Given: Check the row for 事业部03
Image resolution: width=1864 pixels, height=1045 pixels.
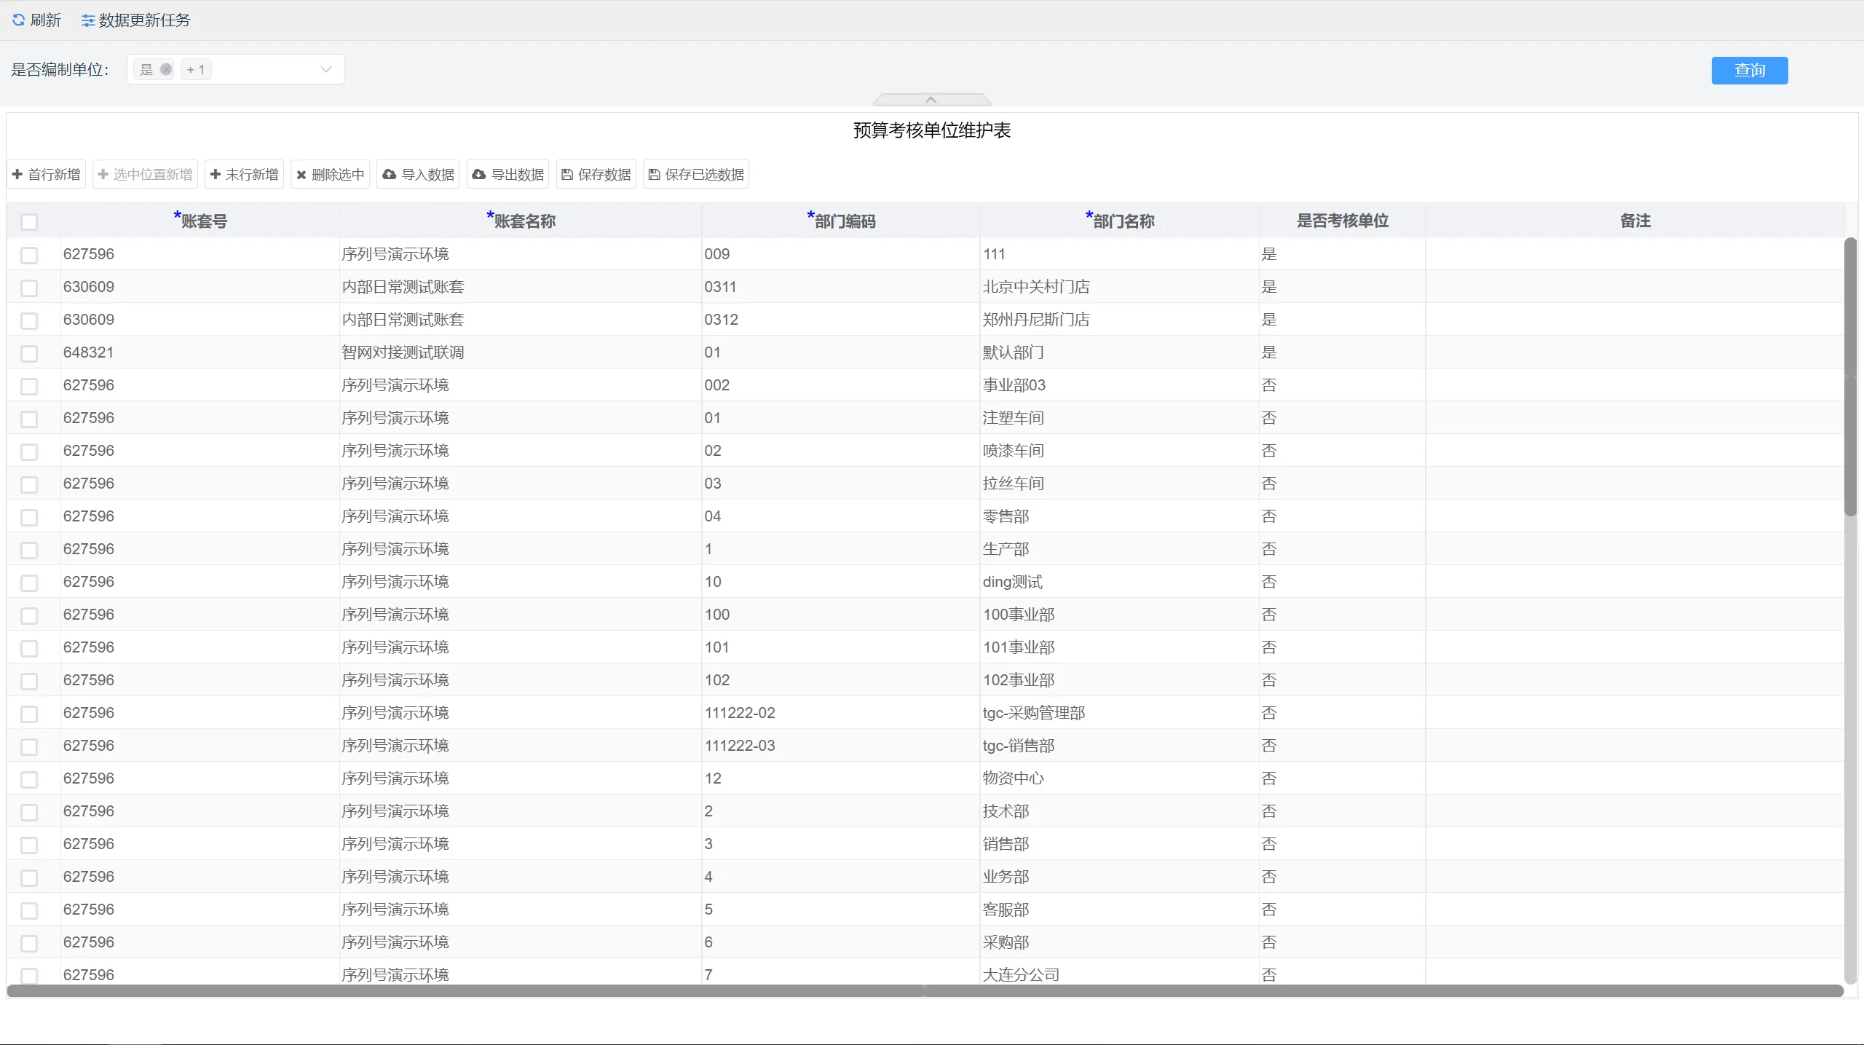Looking at the screenshot, I should point(29,386).
